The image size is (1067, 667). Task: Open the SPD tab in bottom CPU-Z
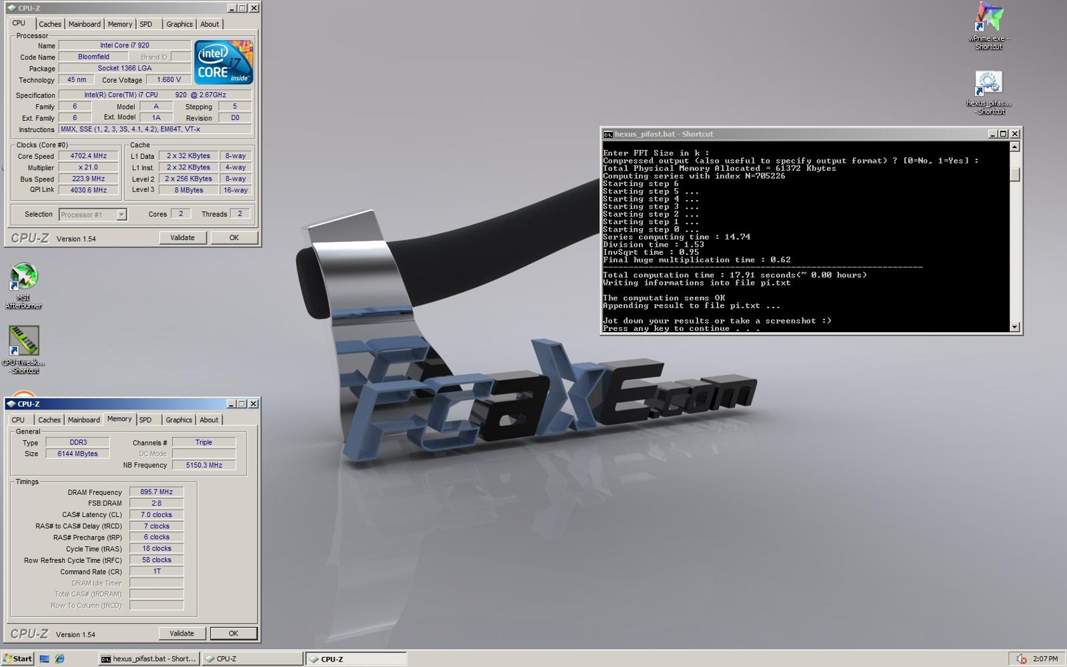[x=145, y=420]
